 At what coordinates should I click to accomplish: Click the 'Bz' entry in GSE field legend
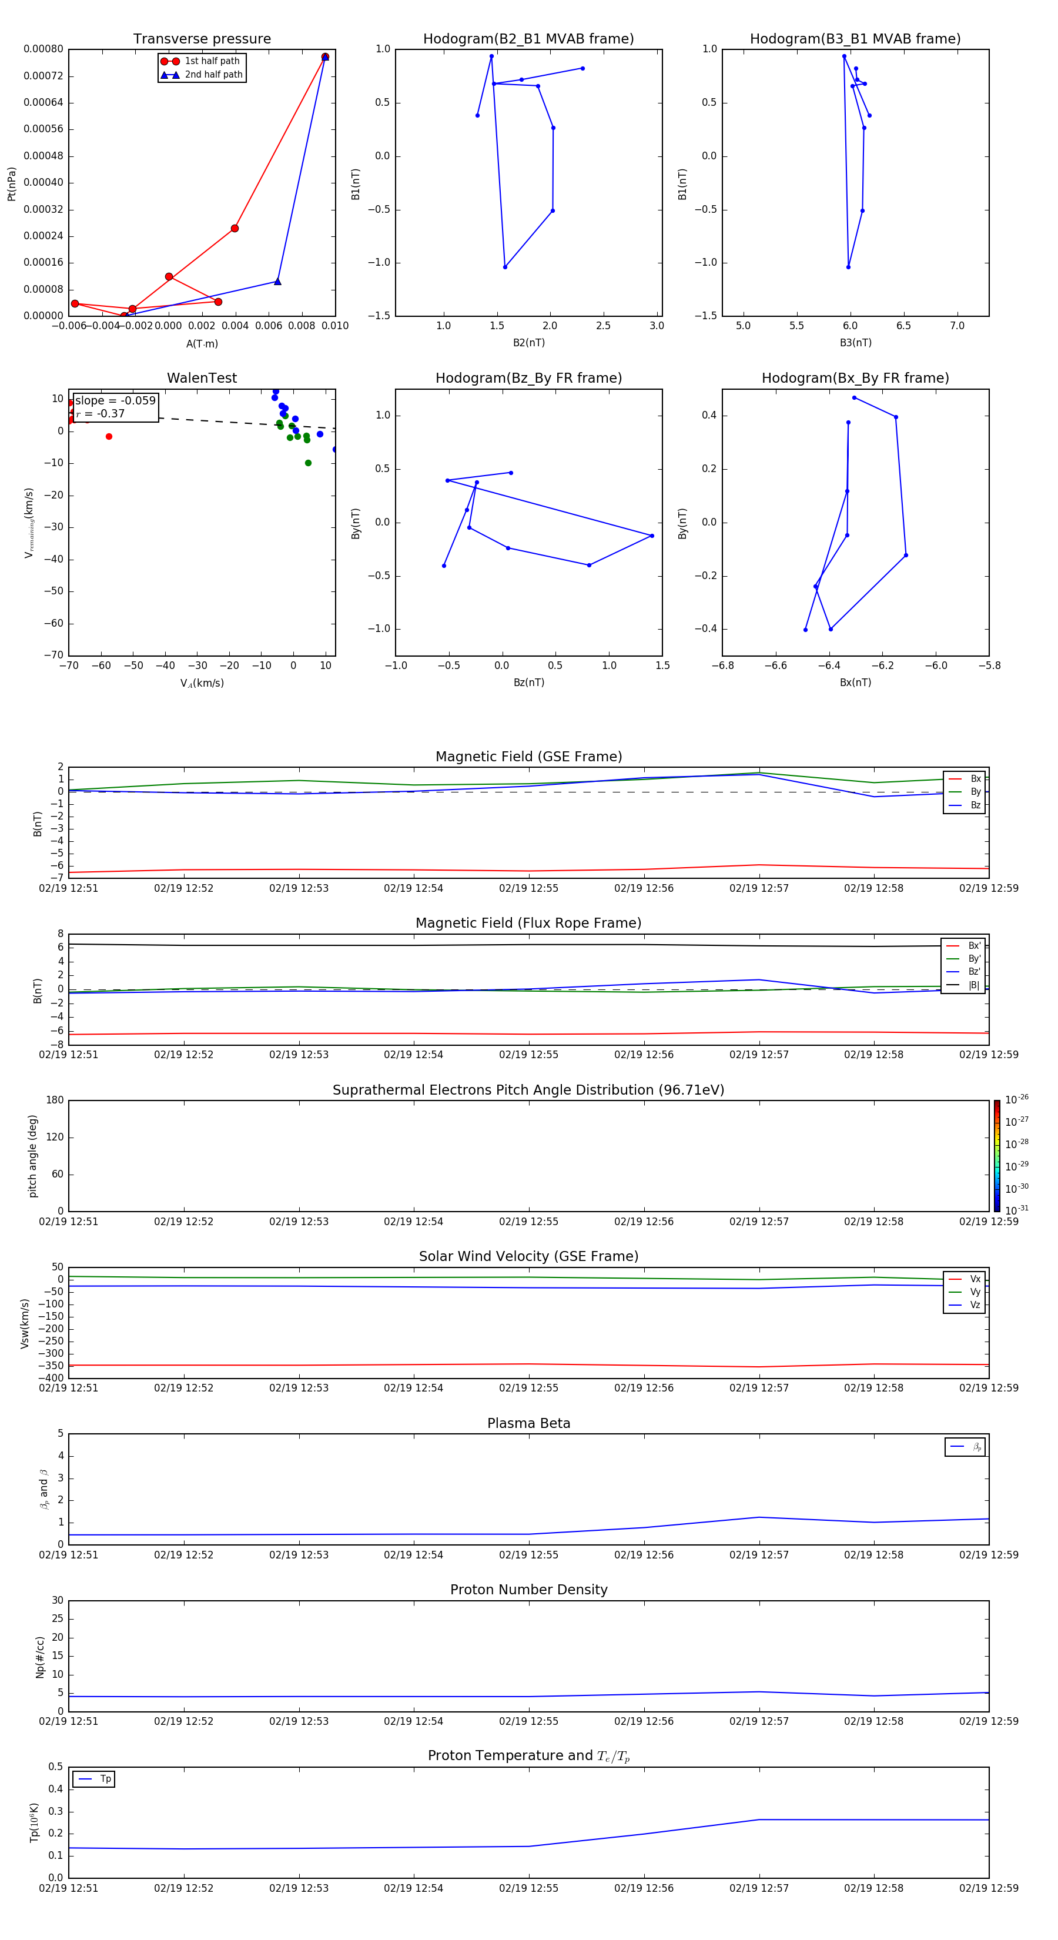(x=965, y=805)
